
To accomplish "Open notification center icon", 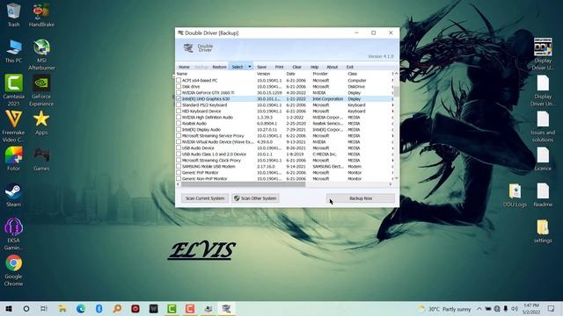I will pos(551,308).
